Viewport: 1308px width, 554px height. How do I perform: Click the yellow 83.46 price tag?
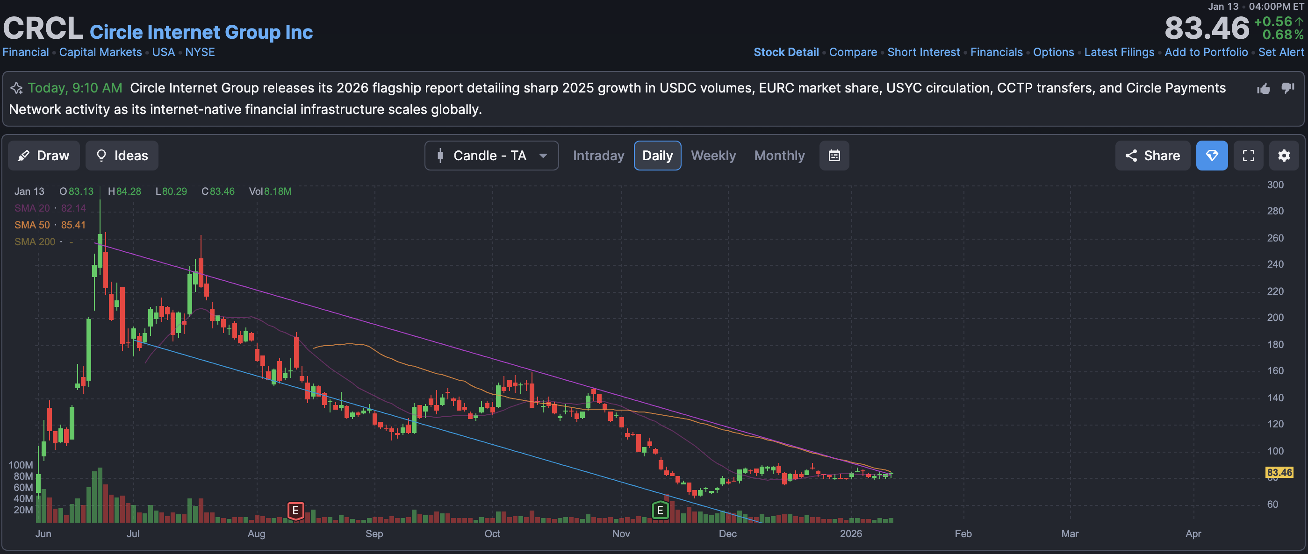[1279, 472]
